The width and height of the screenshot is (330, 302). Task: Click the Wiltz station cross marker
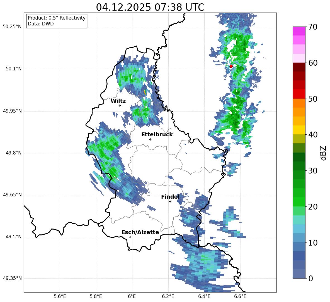point(120,106)
